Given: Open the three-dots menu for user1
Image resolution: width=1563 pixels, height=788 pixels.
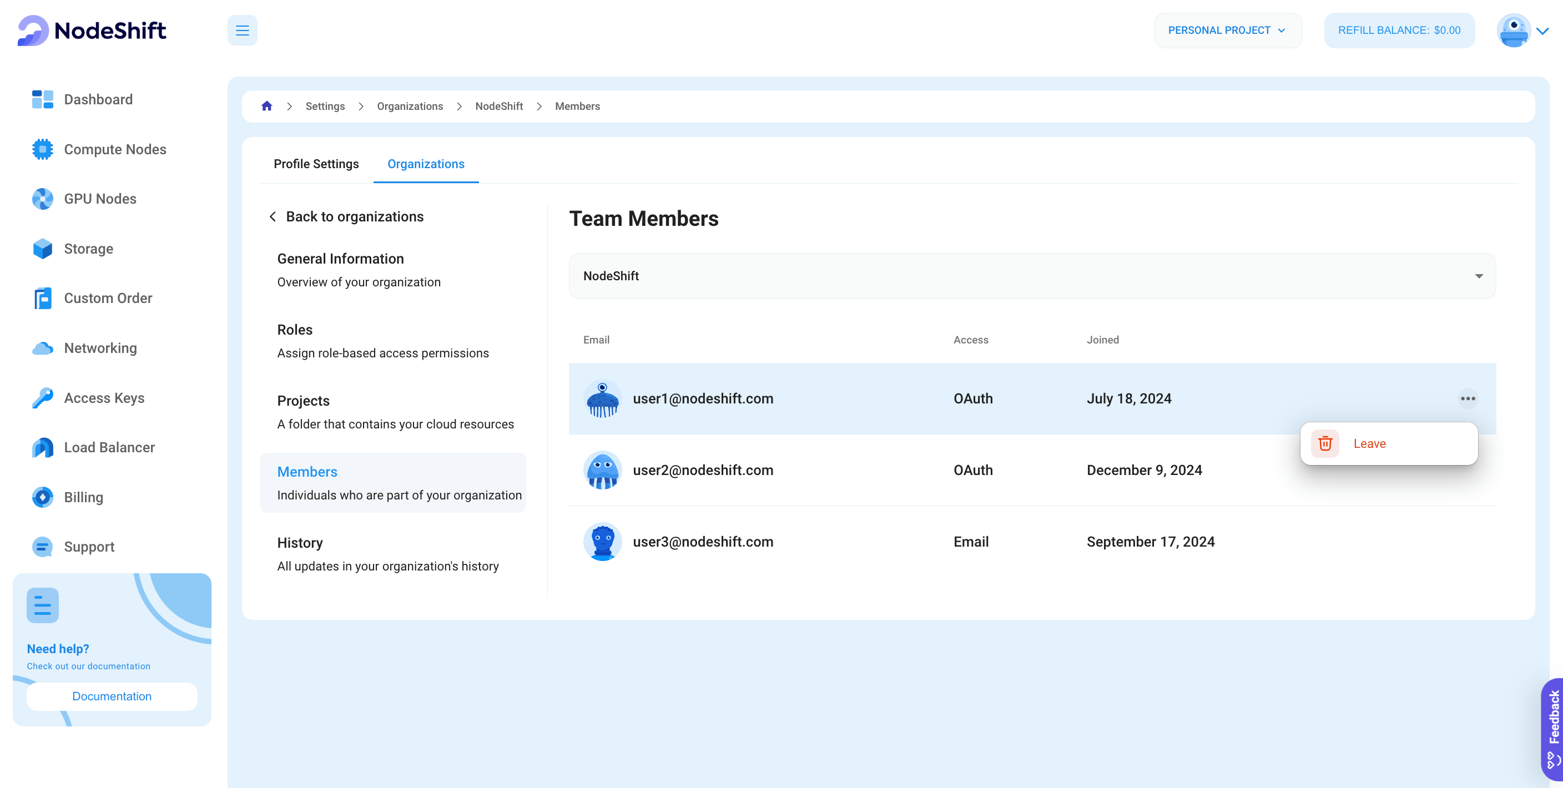Looking at the screenshot, I should pos(1468,398).
